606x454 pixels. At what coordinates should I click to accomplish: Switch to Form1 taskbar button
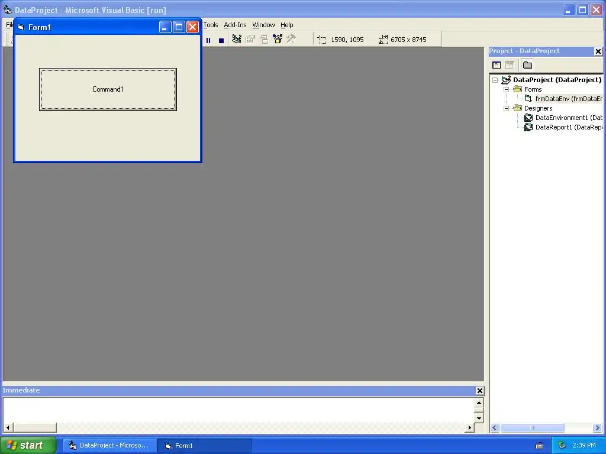coord(205,446)
